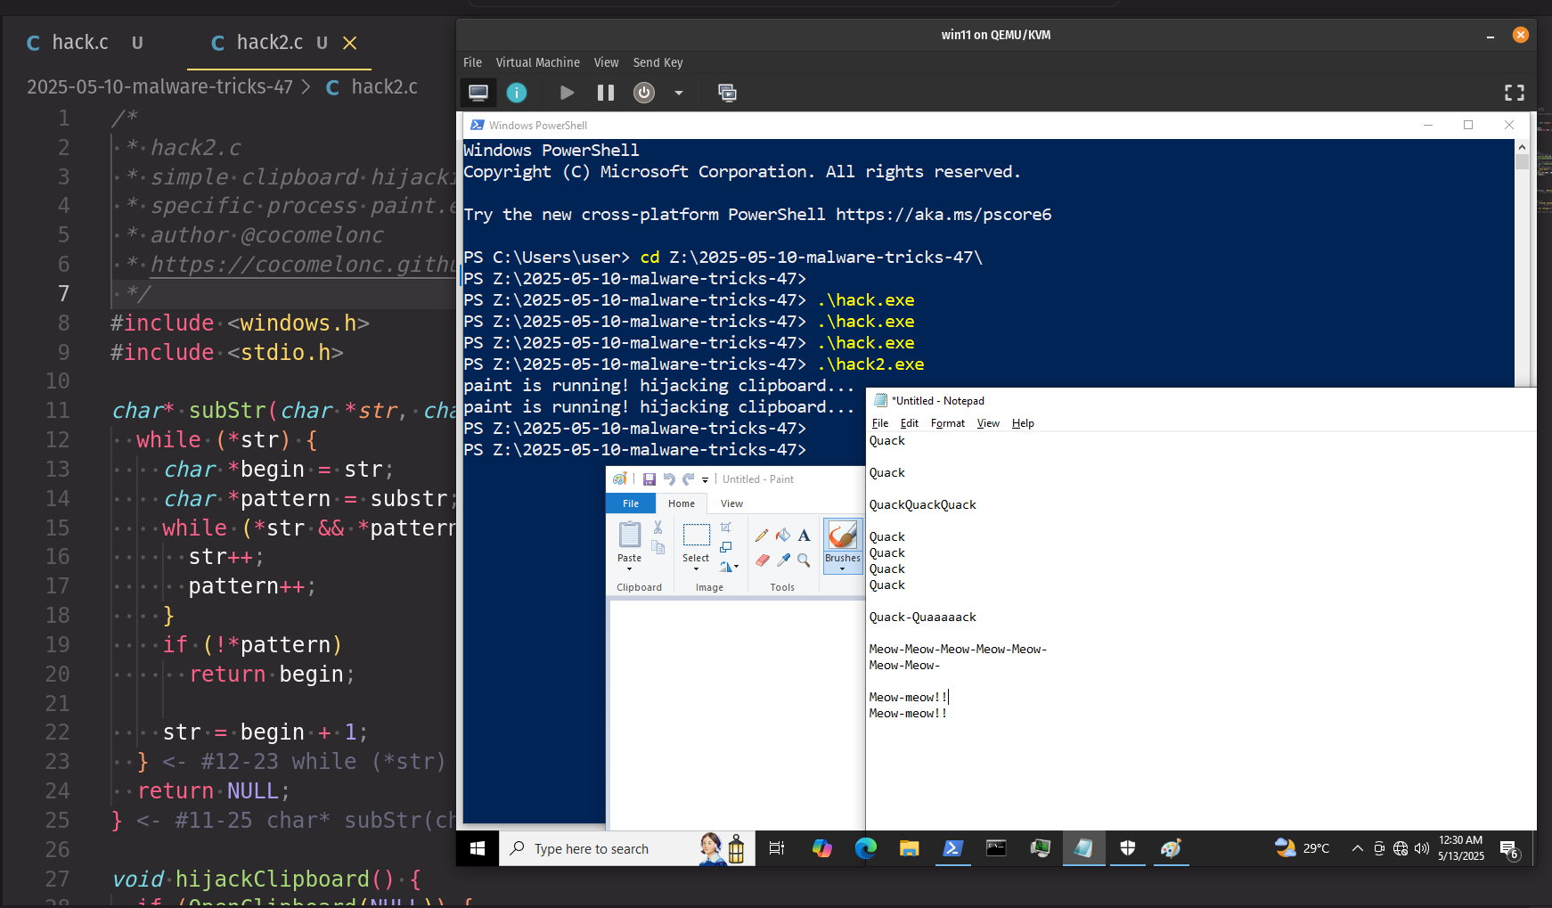
Task: Click the rectangular Select tool icon
Action: 696,535
